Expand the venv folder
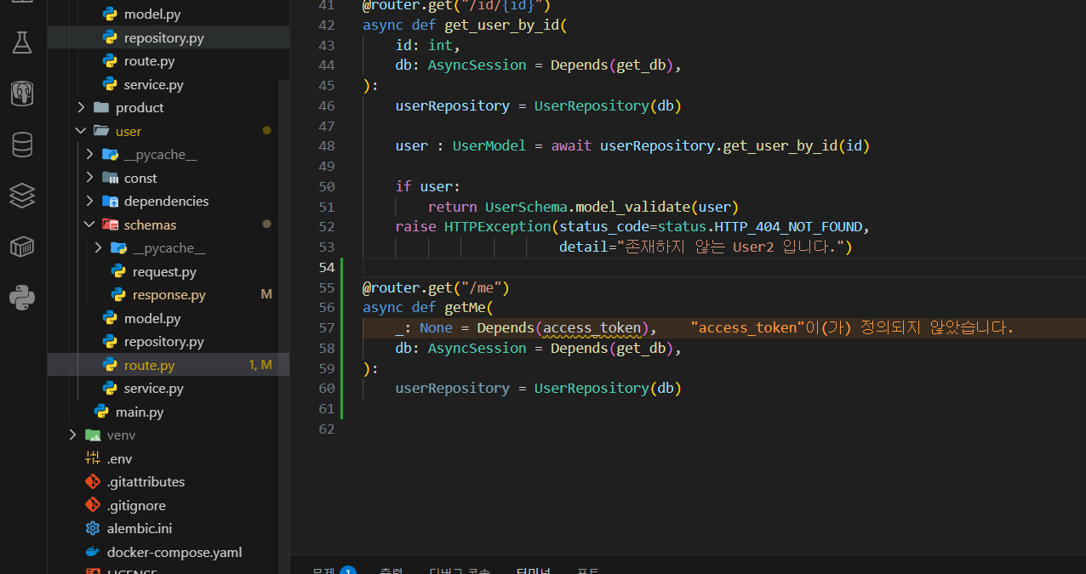1086x574 pixels. (73, 435)
